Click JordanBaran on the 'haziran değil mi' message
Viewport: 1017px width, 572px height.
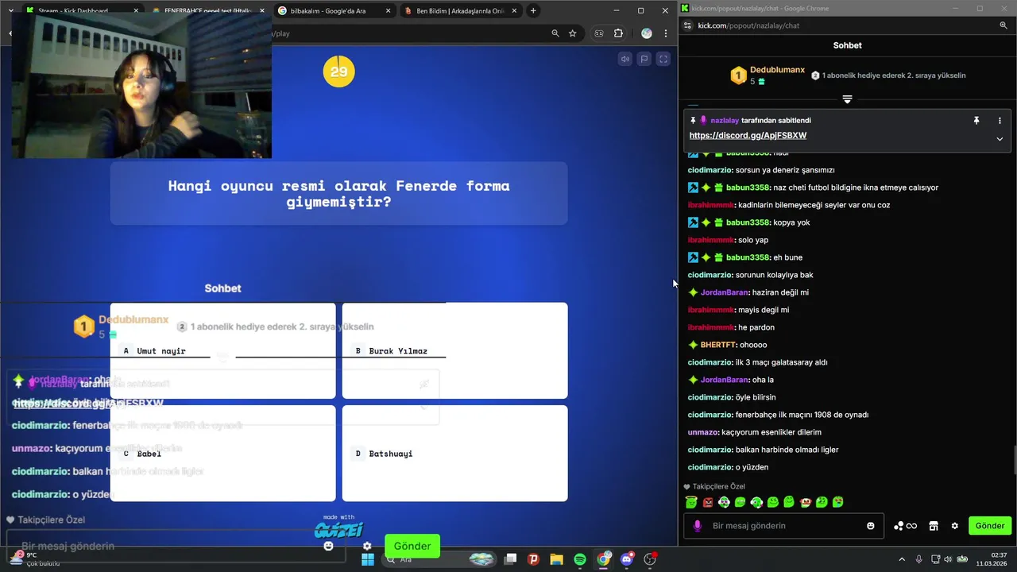pos(725,292)
